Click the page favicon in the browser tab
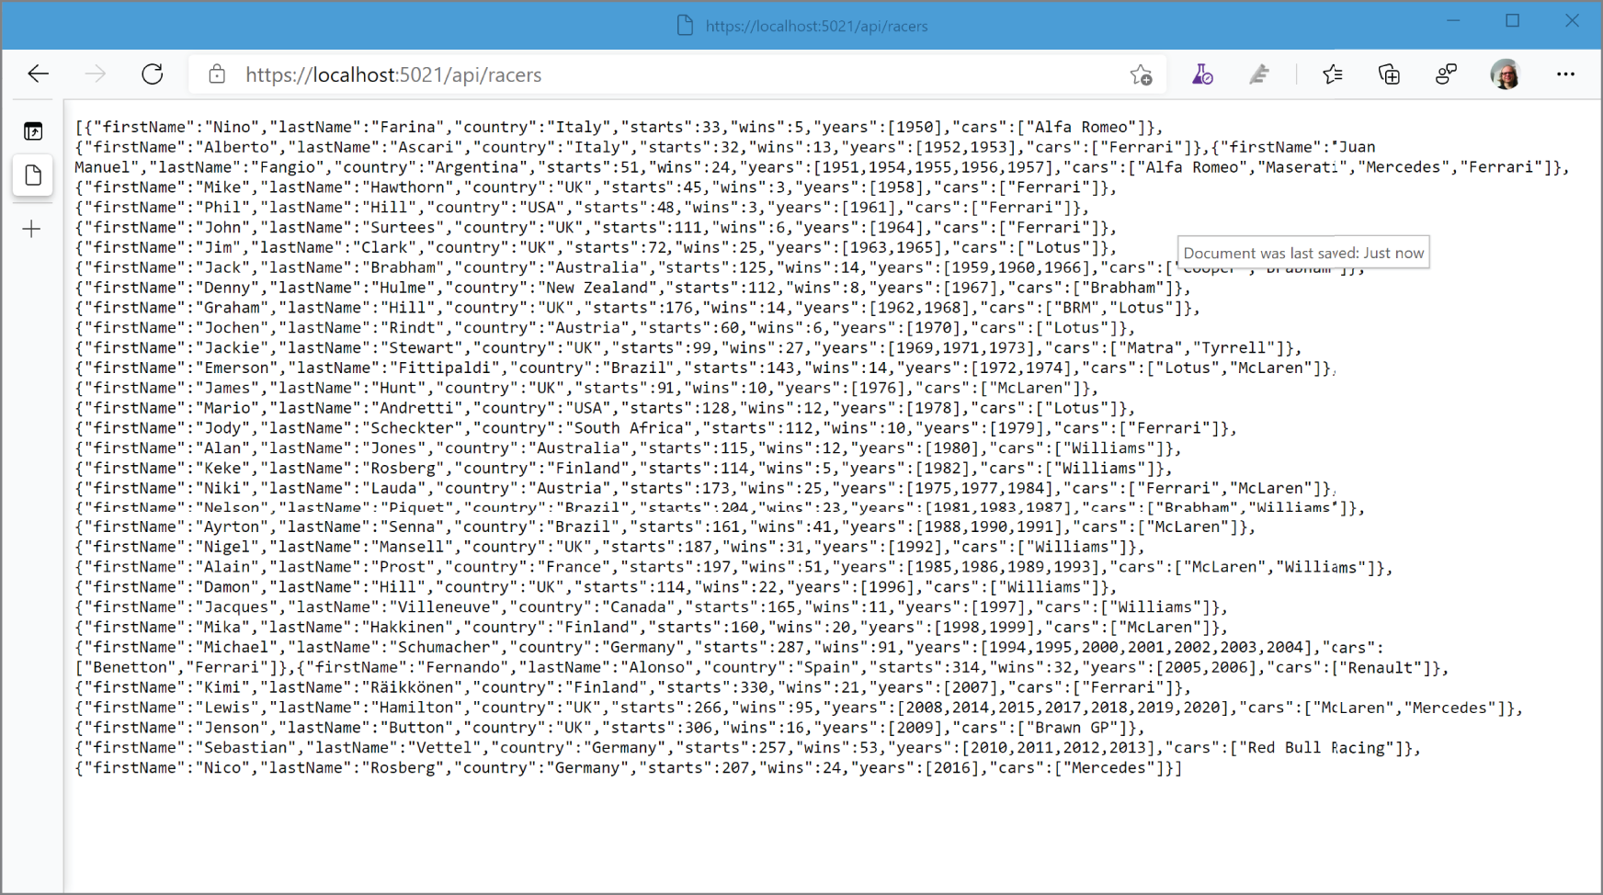The image size is (1603, 895). coord(685,26)
